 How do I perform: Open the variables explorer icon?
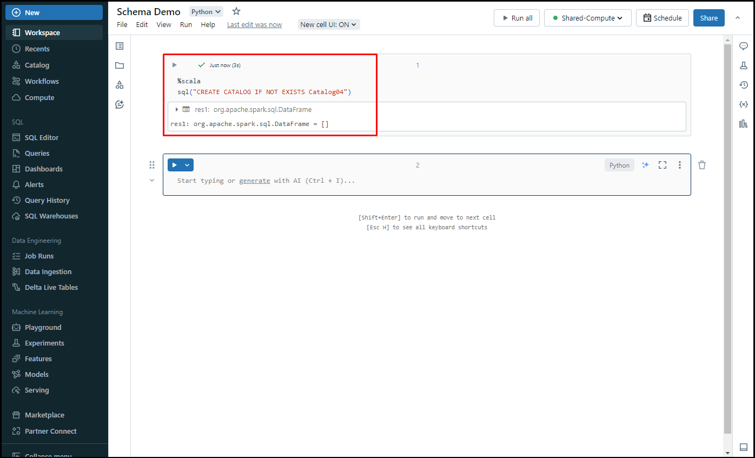[x=744, y=104]
